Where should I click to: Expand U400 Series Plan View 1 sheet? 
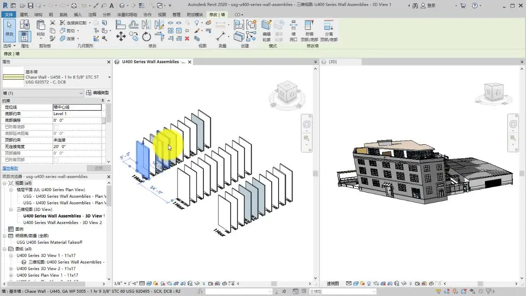coord(11,275)
